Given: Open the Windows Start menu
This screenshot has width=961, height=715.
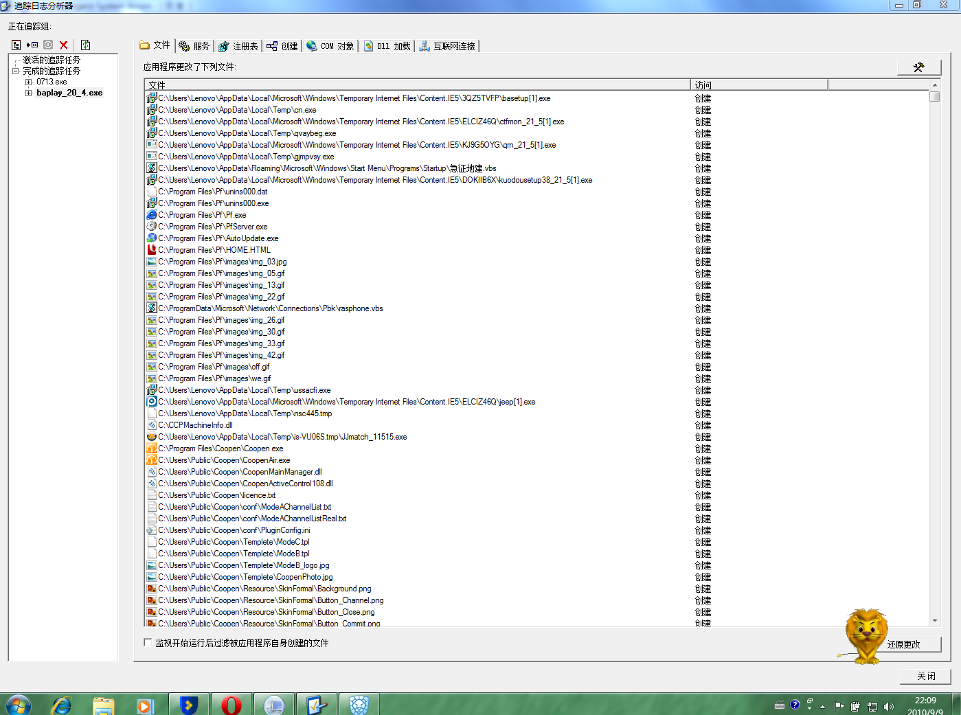Looking at the screenshot, I should click(x=18, y=705).
